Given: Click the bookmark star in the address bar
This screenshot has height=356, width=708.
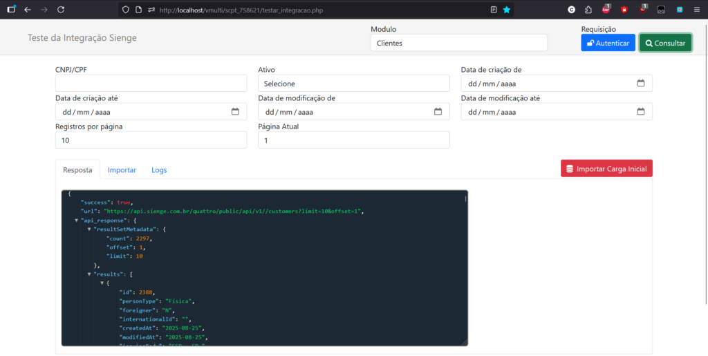Looking at the screenshot, I should coord(507,10).
